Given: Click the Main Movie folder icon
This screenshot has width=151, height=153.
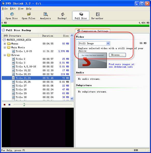Looking at the screenshot, I should [9, 47].
